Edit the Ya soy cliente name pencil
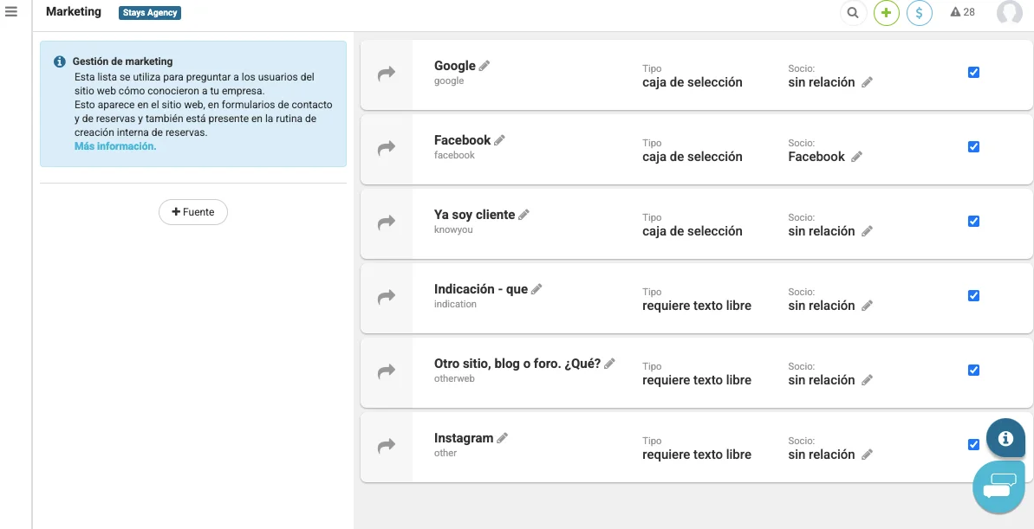Screen dimensions: 1034x529 524,215
